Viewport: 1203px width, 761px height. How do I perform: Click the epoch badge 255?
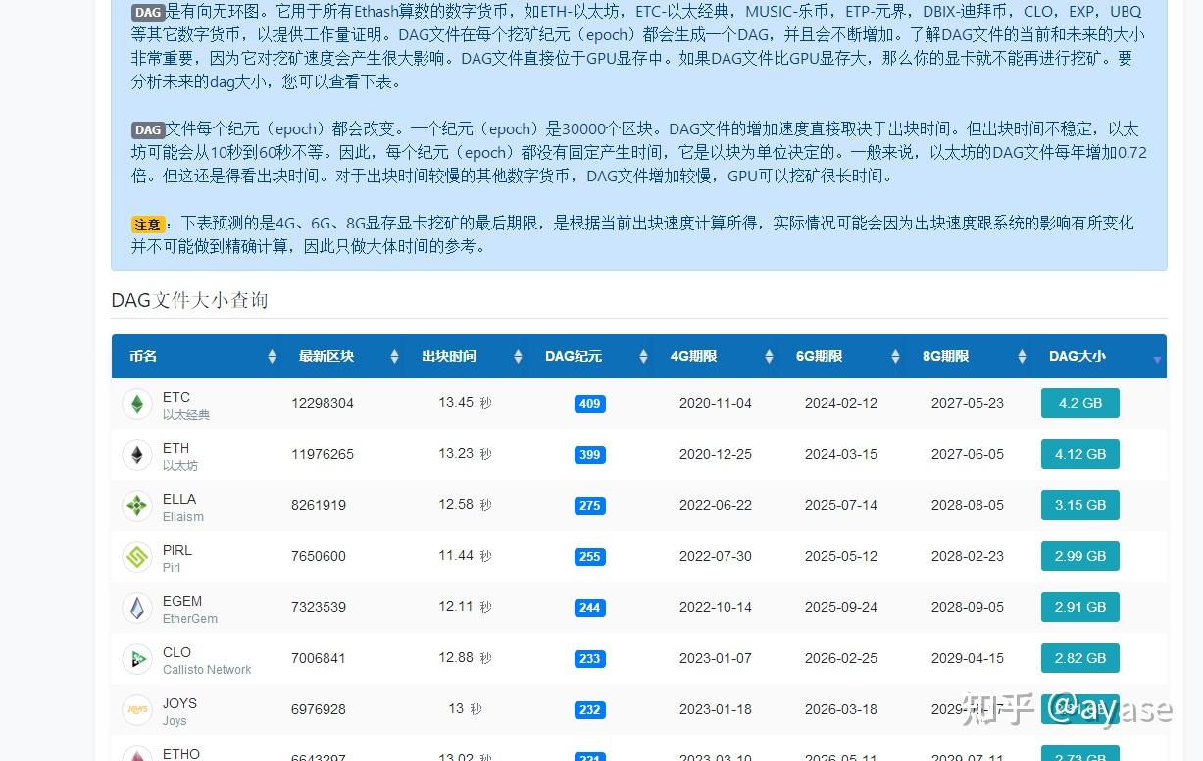click(590, 557)
